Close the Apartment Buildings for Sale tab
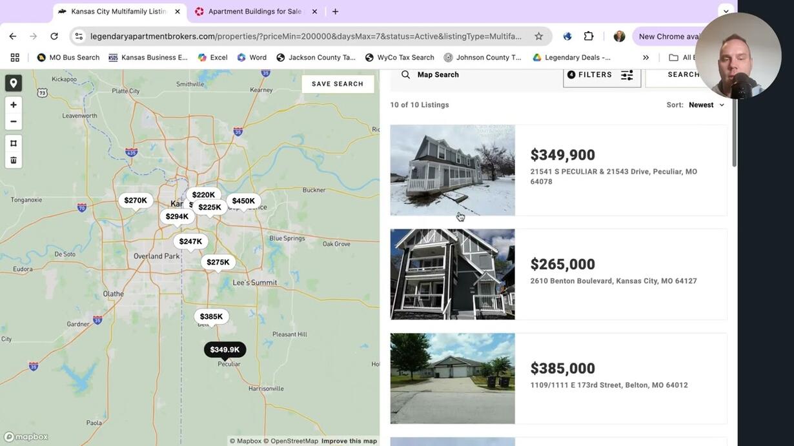Viewport: 794px width, 446px height. point(314,12)
